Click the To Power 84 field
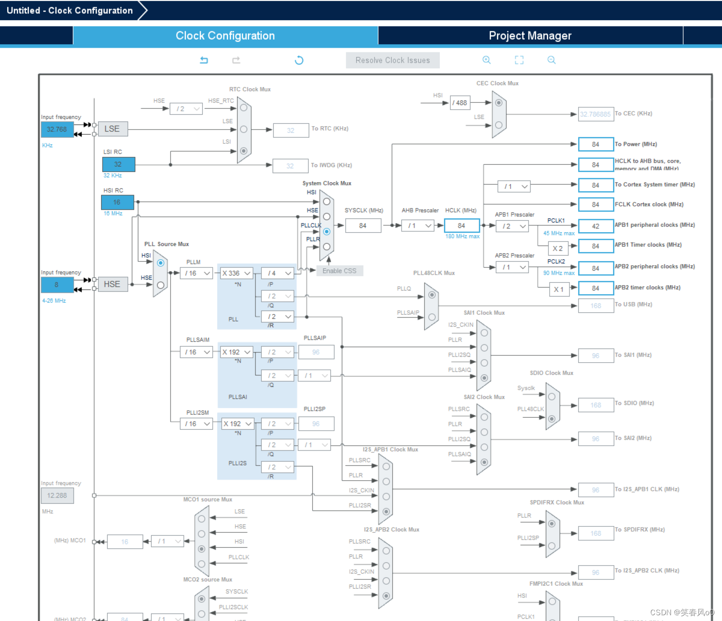The height and width of the screenshot is (621, 722). 596,145
